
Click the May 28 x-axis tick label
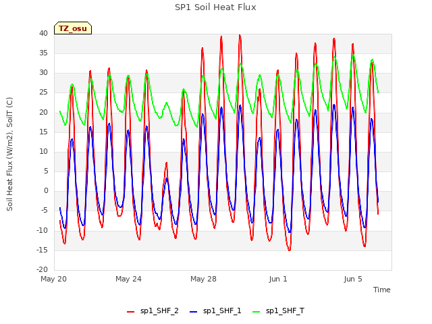[x=203, y=279]
